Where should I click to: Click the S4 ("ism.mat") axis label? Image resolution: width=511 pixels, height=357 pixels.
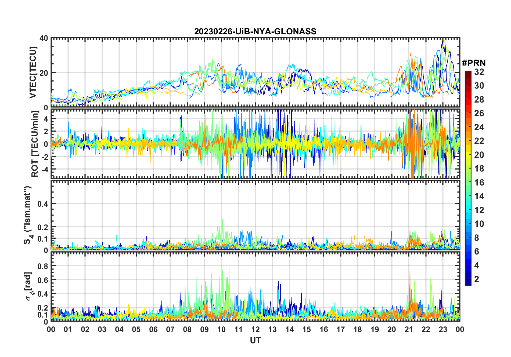click(x=28, y=215)
